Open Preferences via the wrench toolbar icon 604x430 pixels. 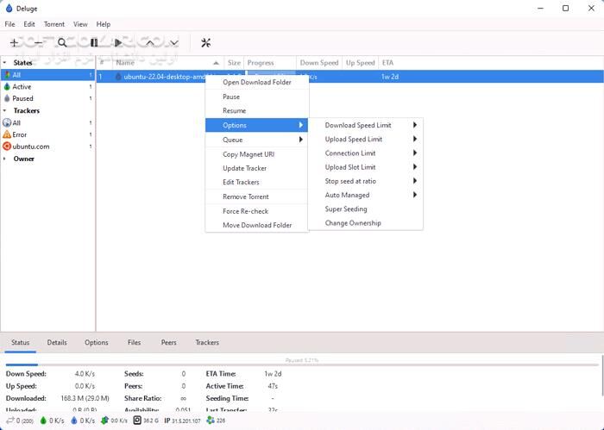click(x=205, y=42)
